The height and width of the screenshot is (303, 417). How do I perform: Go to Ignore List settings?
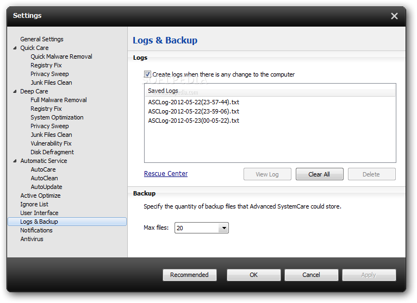pyautogui.click(x=34, y=204)
